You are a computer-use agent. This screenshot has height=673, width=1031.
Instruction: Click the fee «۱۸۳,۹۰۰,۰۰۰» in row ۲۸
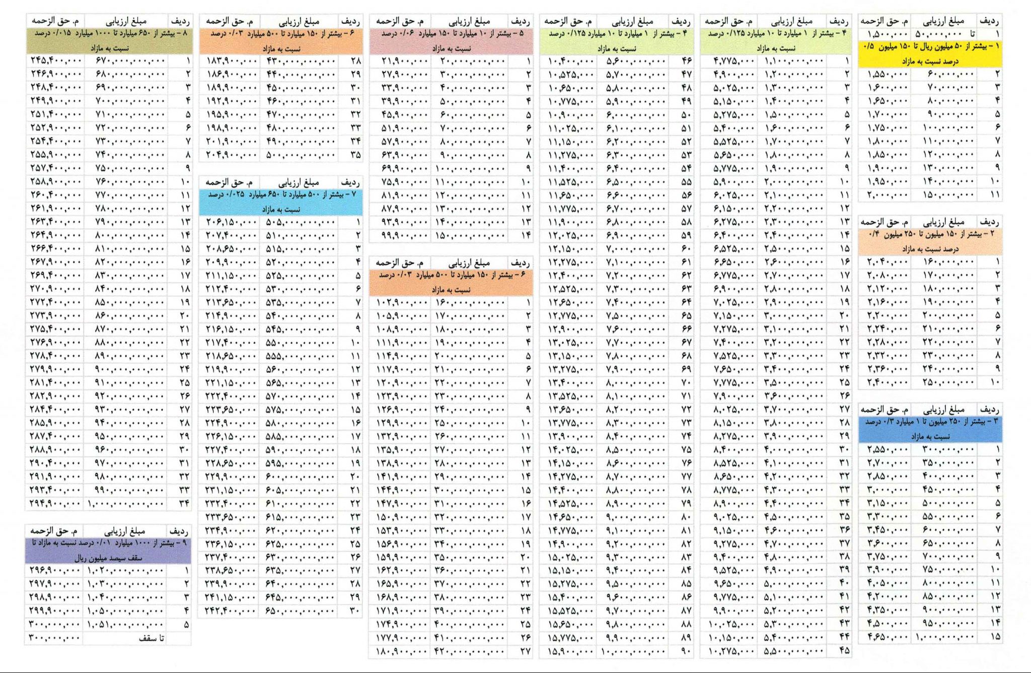point(232,60)
